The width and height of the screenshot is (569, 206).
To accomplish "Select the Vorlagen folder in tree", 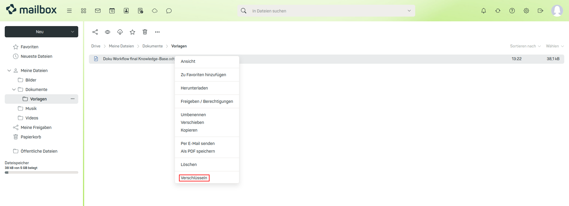I will click(41, 99).
